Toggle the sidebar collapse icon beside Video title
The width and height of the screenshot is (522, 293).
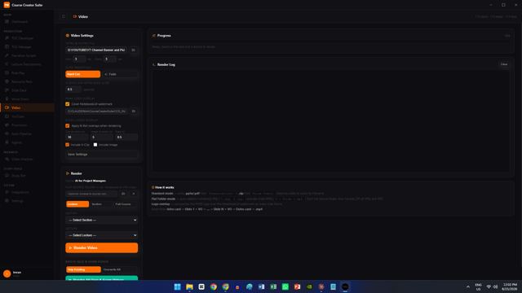pos(64,16)
